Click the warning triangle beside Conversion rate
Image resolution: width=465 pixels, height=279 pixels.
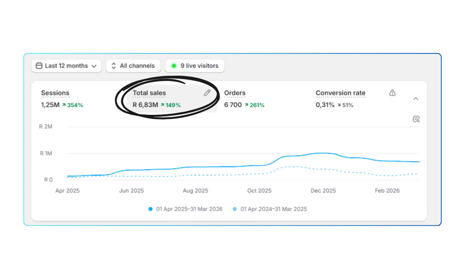(392, 93)
